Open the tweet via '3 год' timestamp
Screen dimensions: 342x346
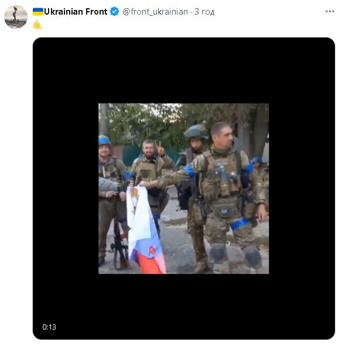pos(204,12)
